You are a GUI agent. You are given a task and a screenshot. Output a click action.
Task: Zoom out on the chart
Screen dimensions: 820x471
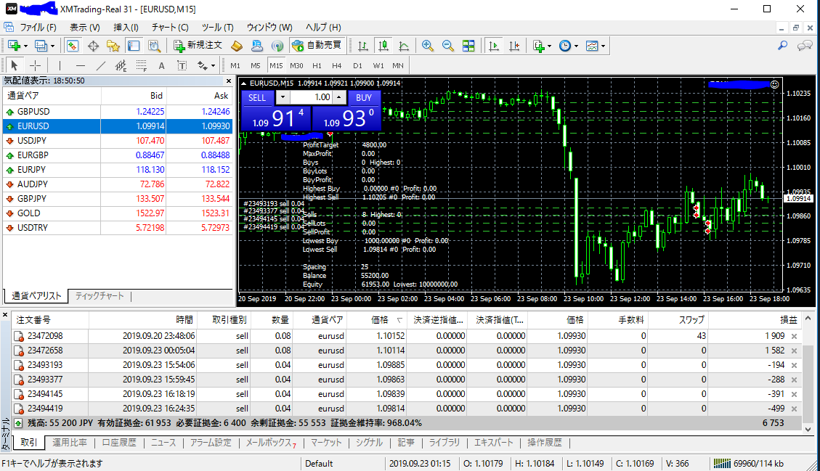coord(447,46)
